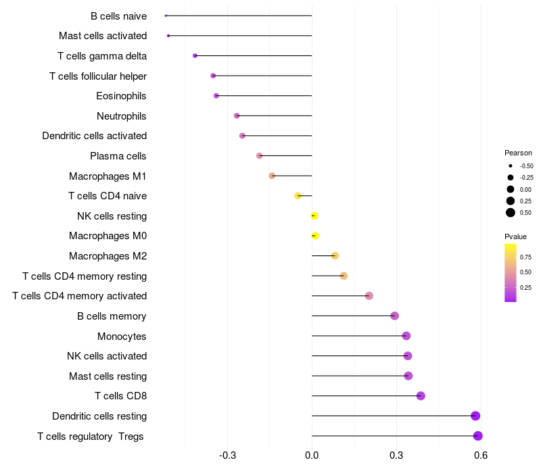
Task: Select the -0.3 x-axis tick label
Action: pos(227,455)
